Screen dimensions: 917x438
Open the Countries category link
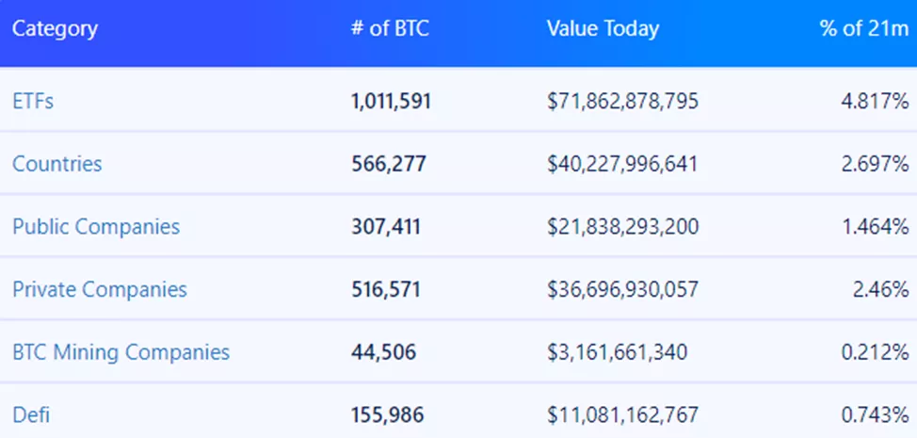point(56,164)
